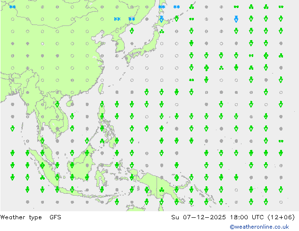Click the 'Weather type' caption

(x=21, y=217)
